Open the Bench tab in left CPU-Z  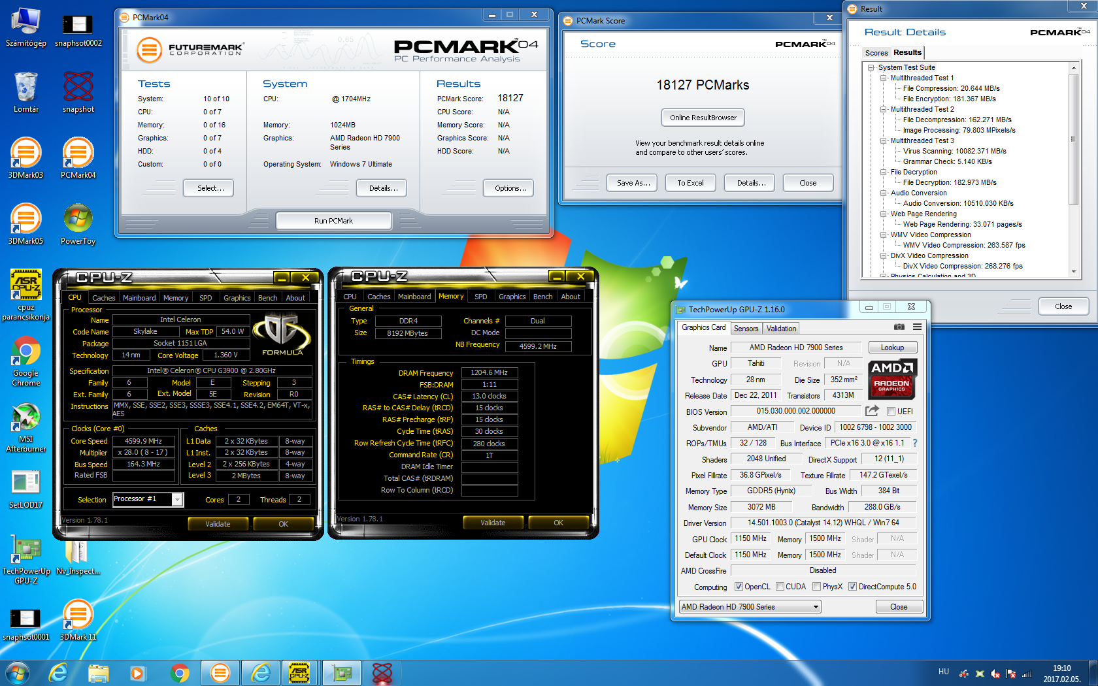267,298
